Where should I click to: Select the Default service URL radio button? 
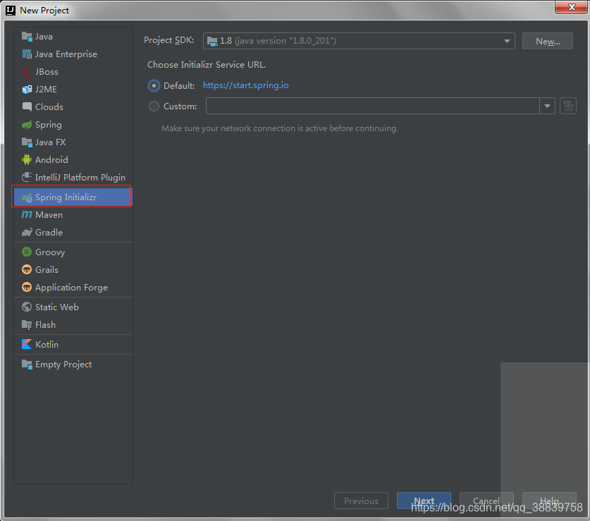click(154, 85)
